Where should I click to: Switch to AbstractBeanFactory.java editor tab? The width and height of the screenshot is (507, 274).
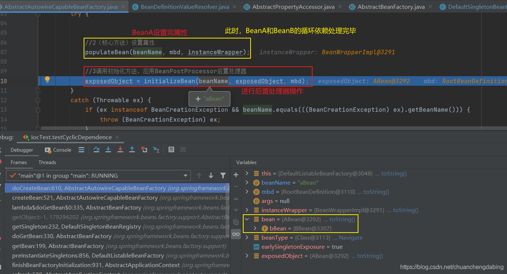pos(391,7)
